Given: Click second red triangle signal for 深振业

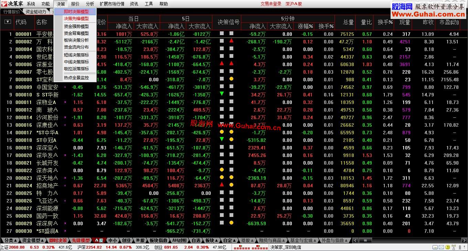Looking at the screenshot, I should click(231, 64).
